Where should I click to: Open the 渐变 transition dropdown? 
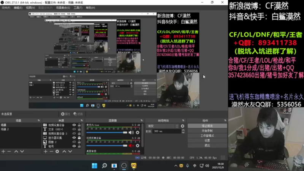[163, 126]
